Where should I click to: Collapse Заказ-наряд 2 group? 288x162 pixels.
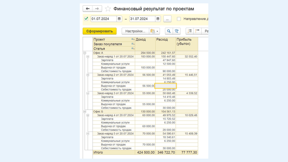(x=88, y=75)
